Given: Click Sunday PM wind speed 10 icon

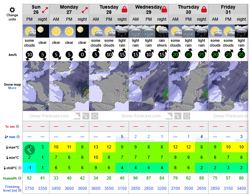Looking at the screenshot, I should click(x=29, y=55).
